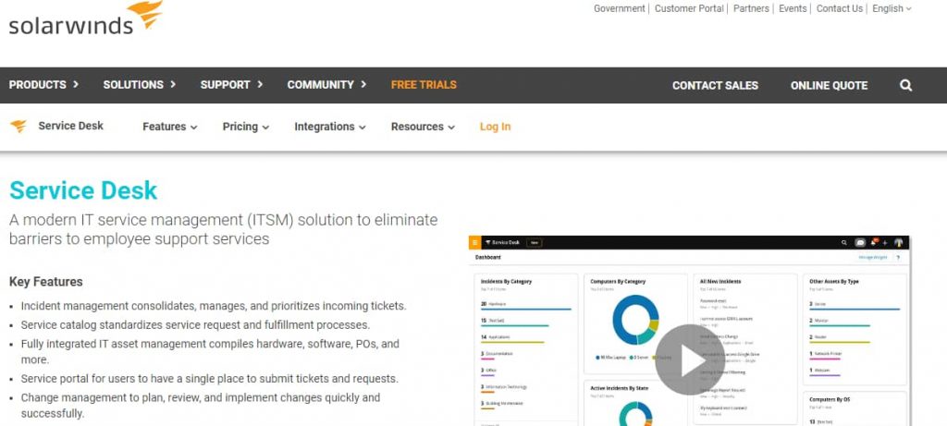Click the plus icon in dashboard preview header
Screen dimensions: 947x426
(x=885, y=242)
